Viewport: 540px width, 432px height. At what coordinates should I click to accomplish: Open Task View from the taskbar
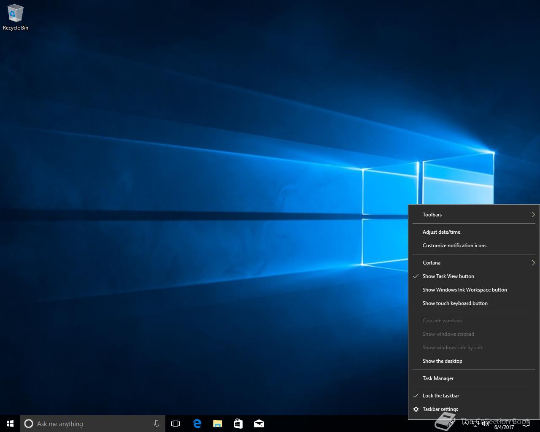point(175,424)
